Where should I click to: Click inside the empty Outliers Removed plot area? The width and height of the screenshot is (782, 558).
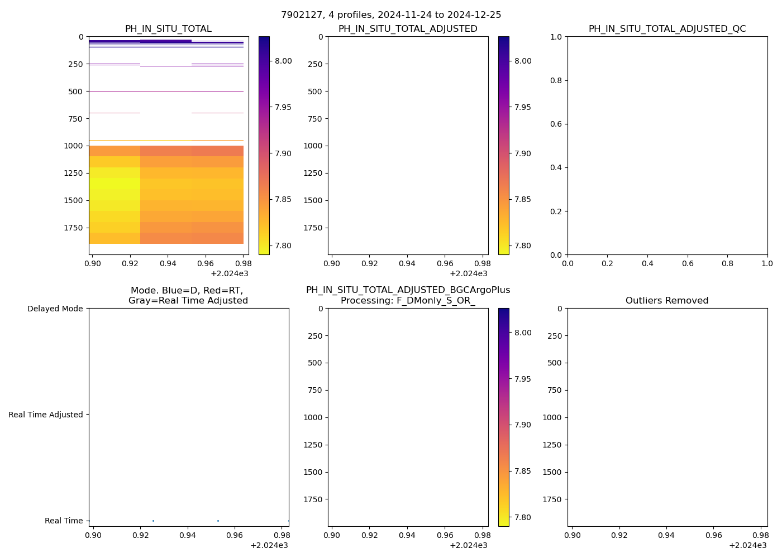tap(667, 417)
